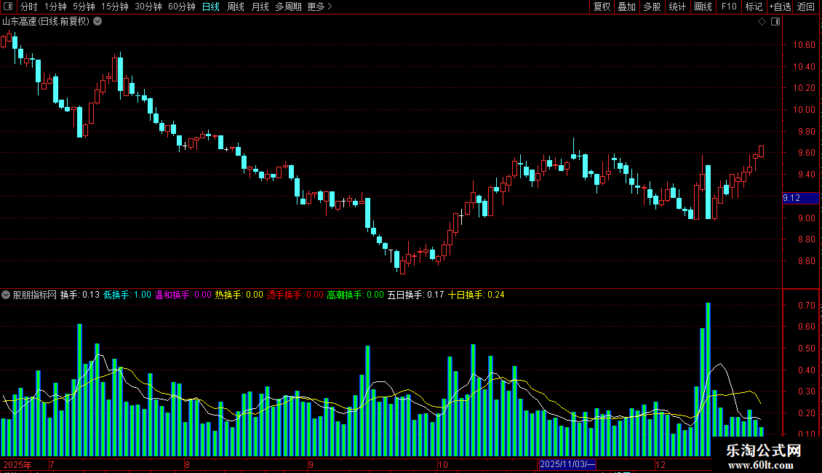Click the 低换手: 1.00 label
The width and height of the screenshot is (822, 473).
pyautogui.click(x=127, y=295)
